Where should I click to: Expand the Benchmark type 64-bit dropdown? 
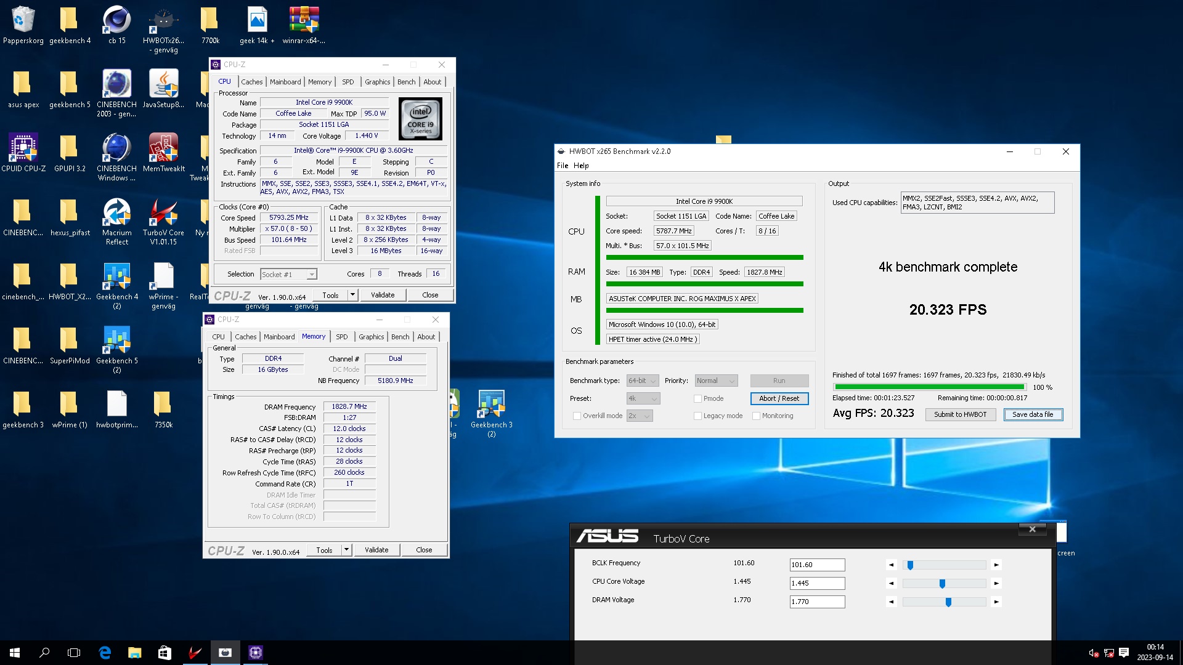pyautogui.click(x=643, y=381)
